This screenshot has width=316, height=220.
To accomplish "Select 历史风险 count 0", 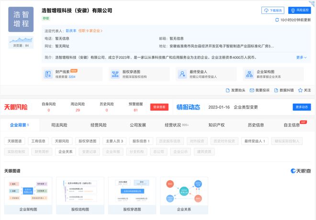I will (x=107, y=110).
